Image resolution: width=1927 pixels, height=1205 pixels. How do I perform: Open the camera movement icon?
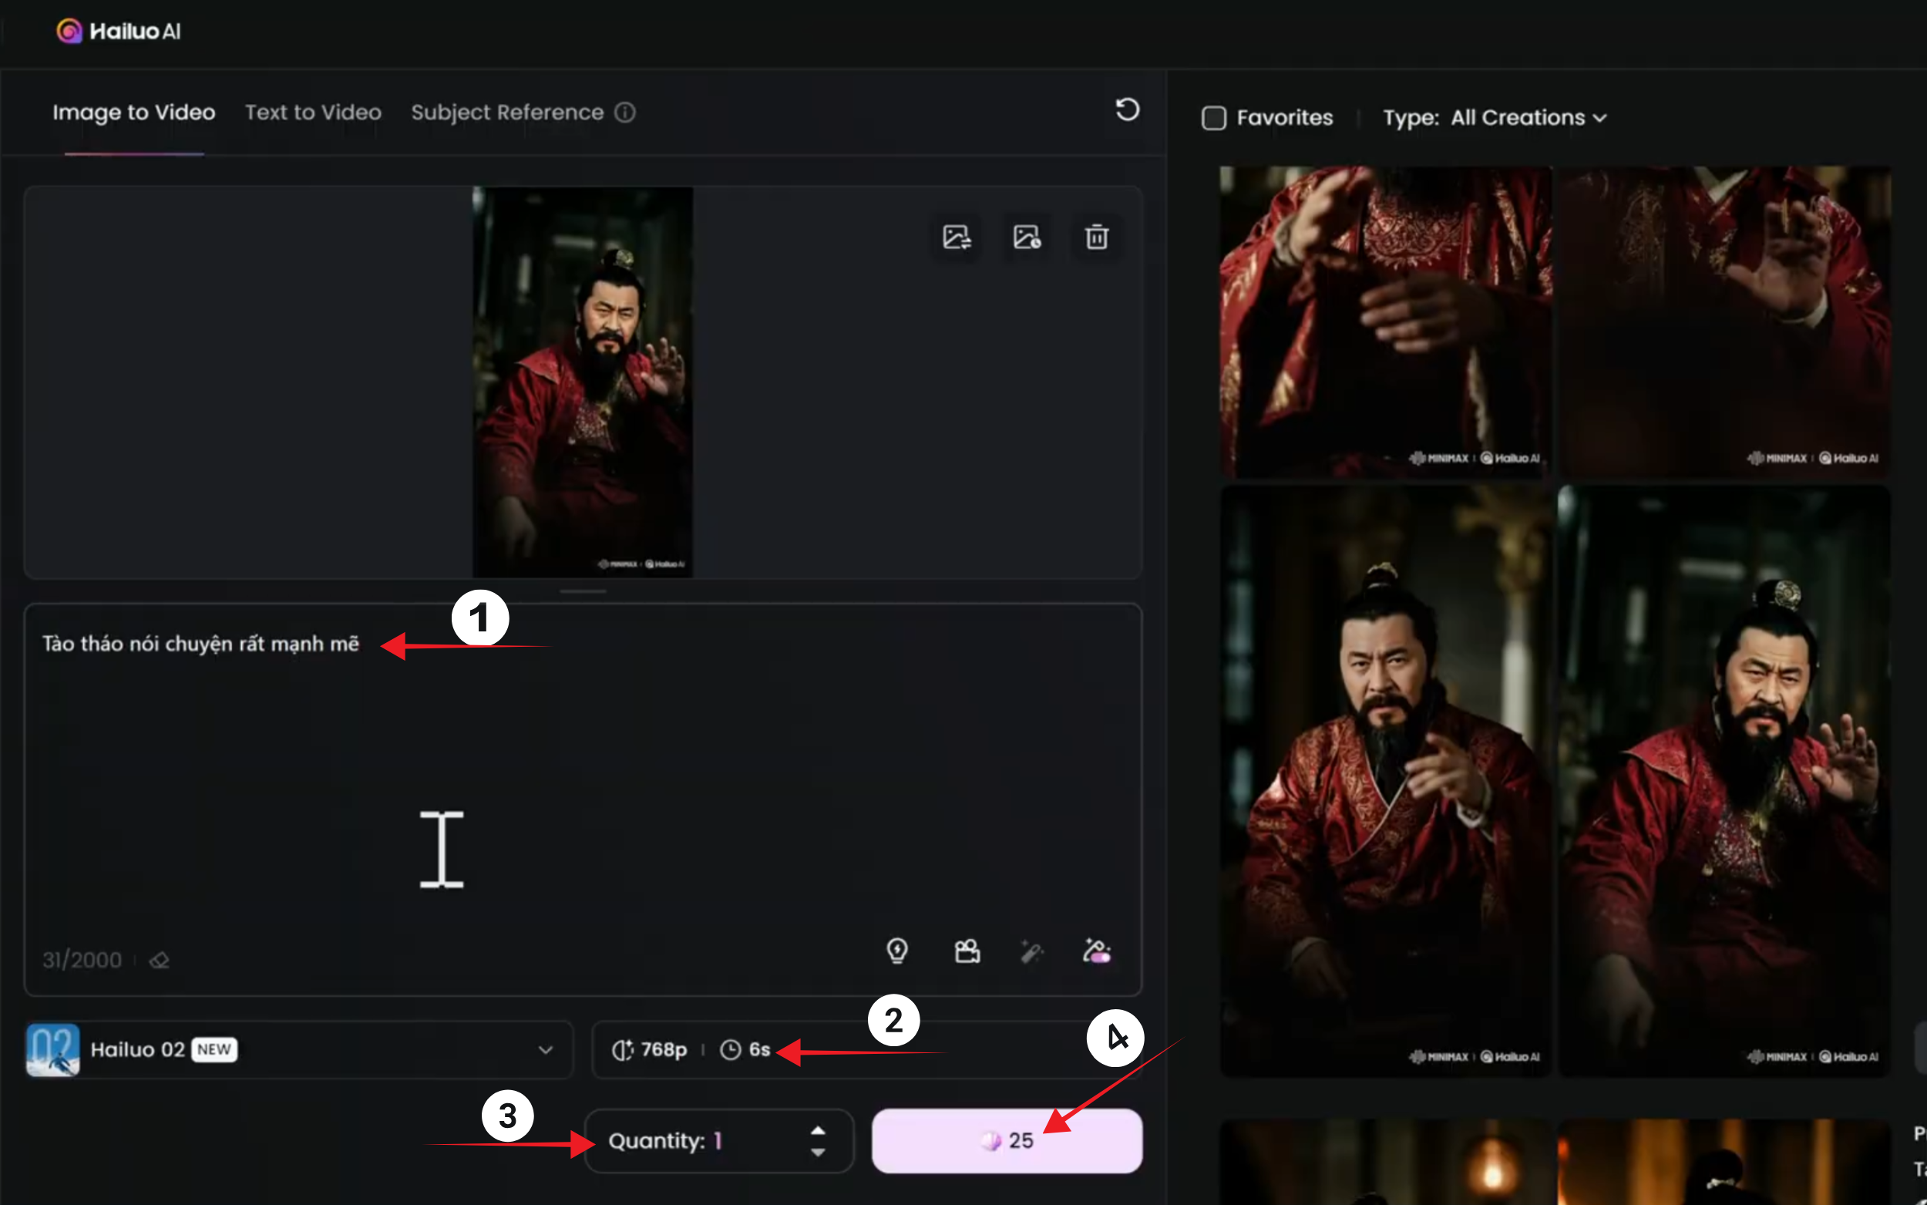point(967,951)
